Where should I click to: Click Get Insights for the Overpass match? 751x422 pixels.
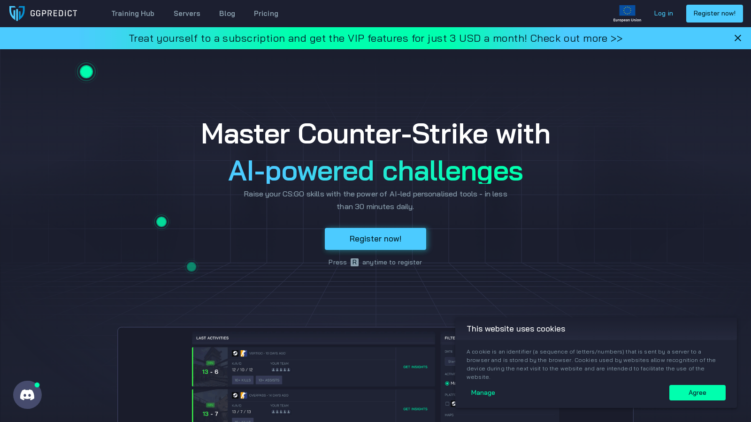[415, 409]
